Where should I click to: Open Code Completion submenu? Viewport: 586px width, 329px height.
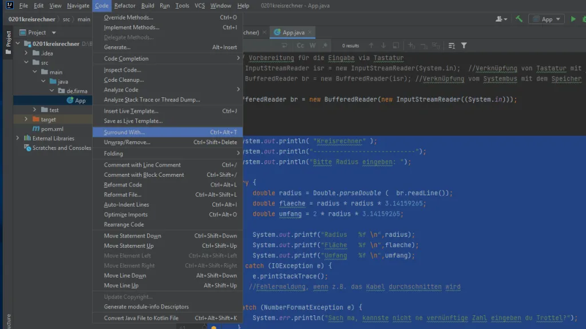coord(168,58)
